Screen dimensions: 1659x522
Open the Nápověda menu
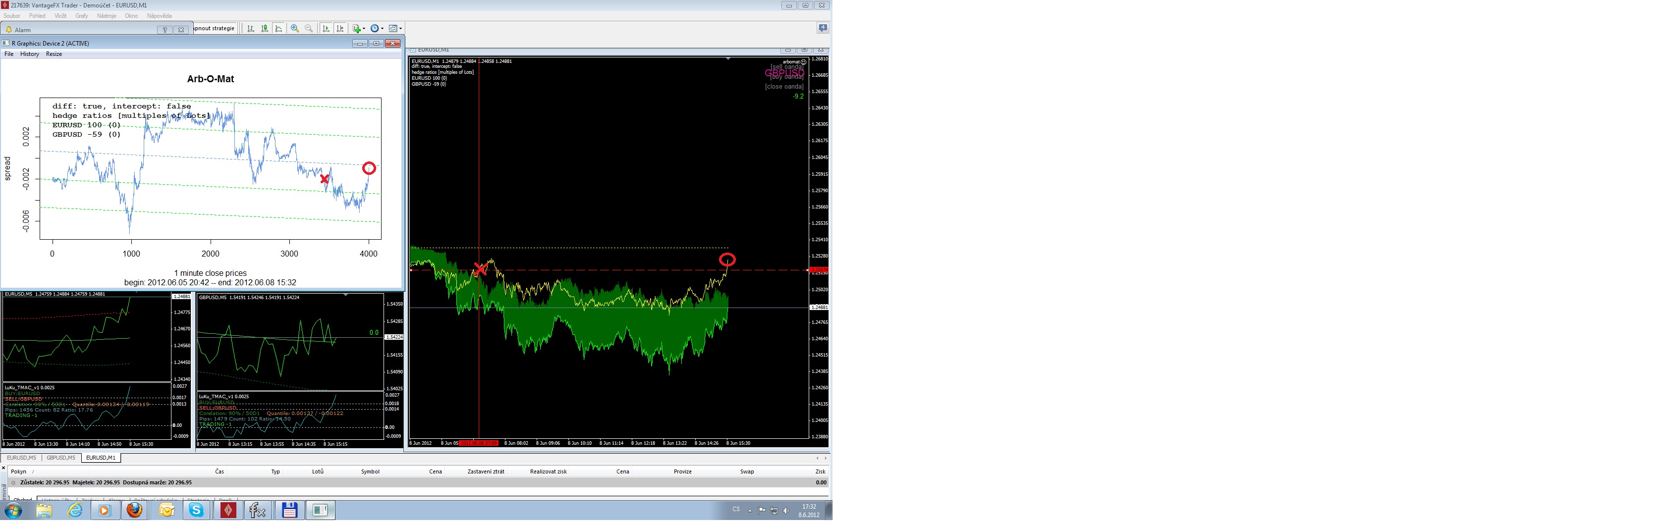coord(159,16)
